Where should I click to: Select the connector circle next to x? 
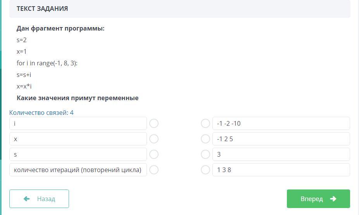154,139
